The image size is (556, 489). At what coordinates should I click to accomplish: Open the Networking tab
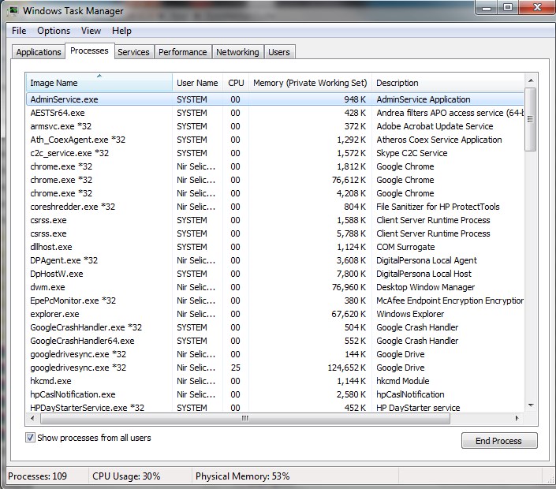click(x=237, y=52)
